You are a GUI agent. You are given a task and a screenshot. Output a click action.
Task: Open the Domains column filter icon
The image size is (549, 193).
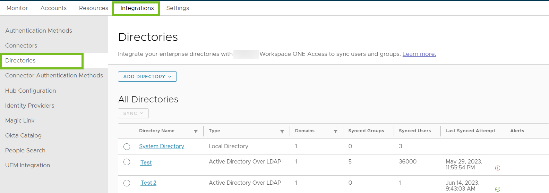click(335, 132)
